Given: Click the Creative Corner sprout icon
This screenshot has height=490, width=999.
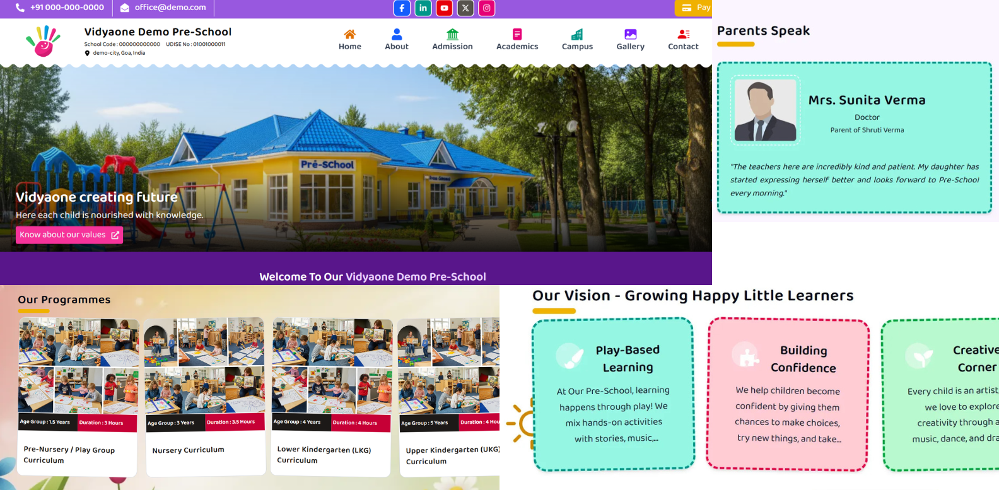Looking at the screenshot, I should point(920,356).
